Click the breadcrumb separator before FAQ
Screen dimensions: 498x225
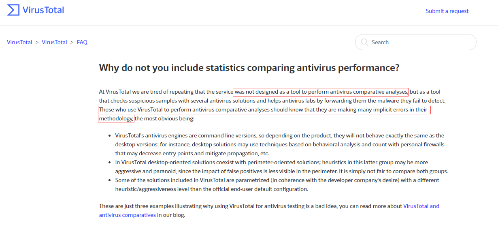point(72,42)
